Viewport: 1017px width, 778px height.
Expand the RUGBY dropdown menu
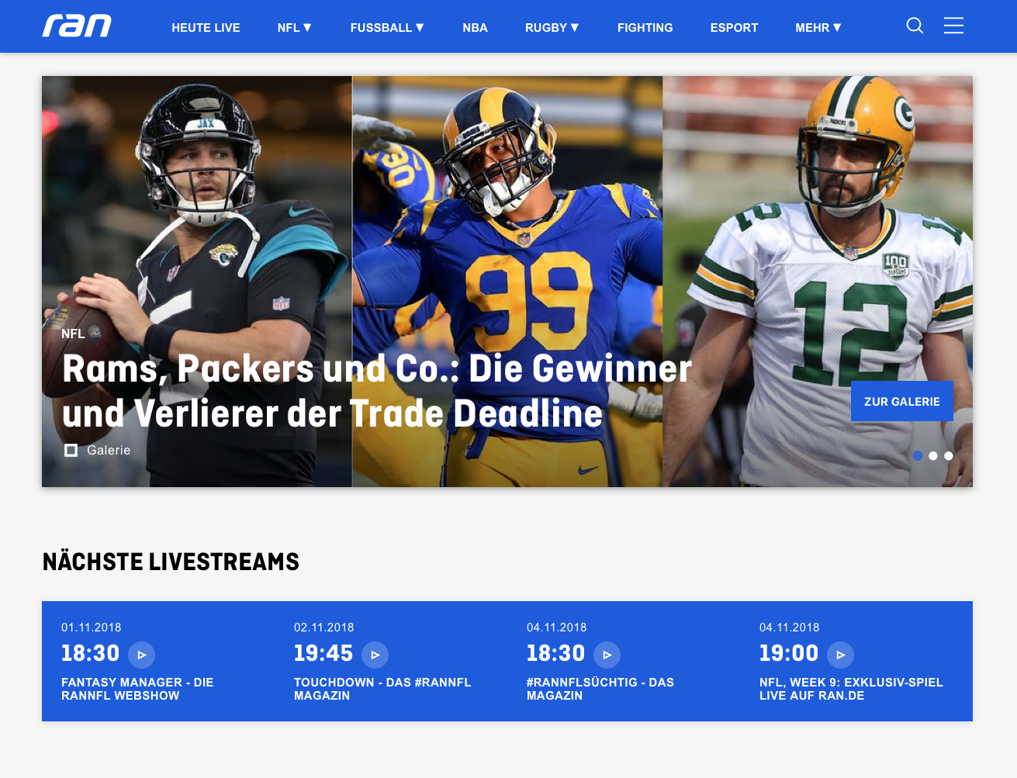[552, 27]
